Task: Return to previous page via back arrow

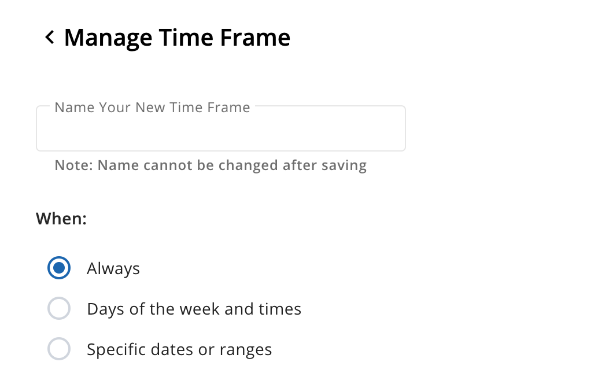Action: coord(50,38)
